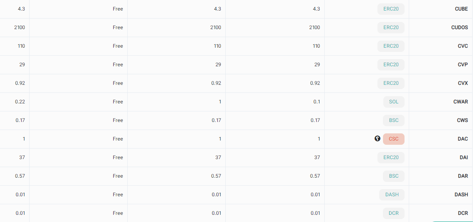Click the DCR network badge
The width and height of the screenshot is (473, 222).
(x=394, y=213)
